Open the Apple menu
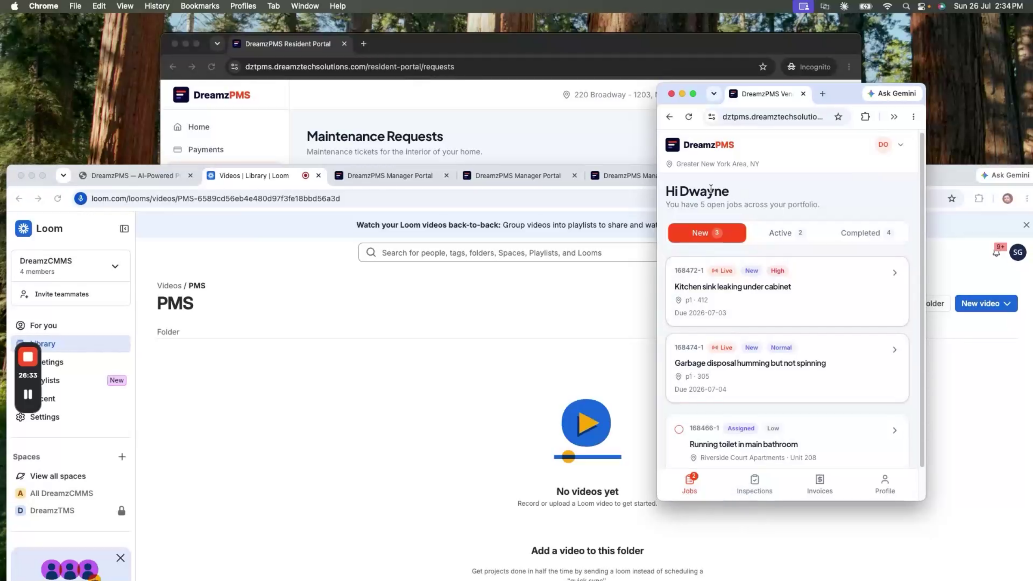Image resolution: width=1033 pixels, height=581 pixels. [14, 6]
